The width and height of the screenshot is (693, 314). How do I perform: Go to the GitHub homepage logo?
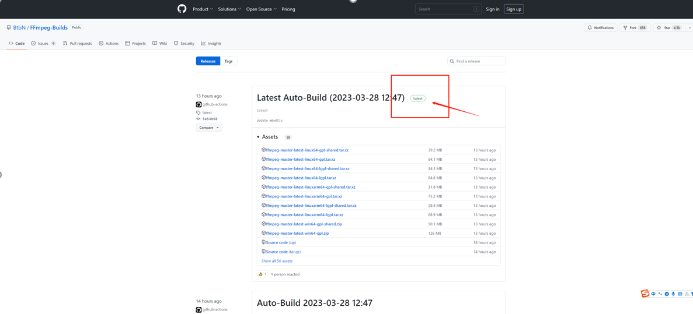tap(182, 9)
